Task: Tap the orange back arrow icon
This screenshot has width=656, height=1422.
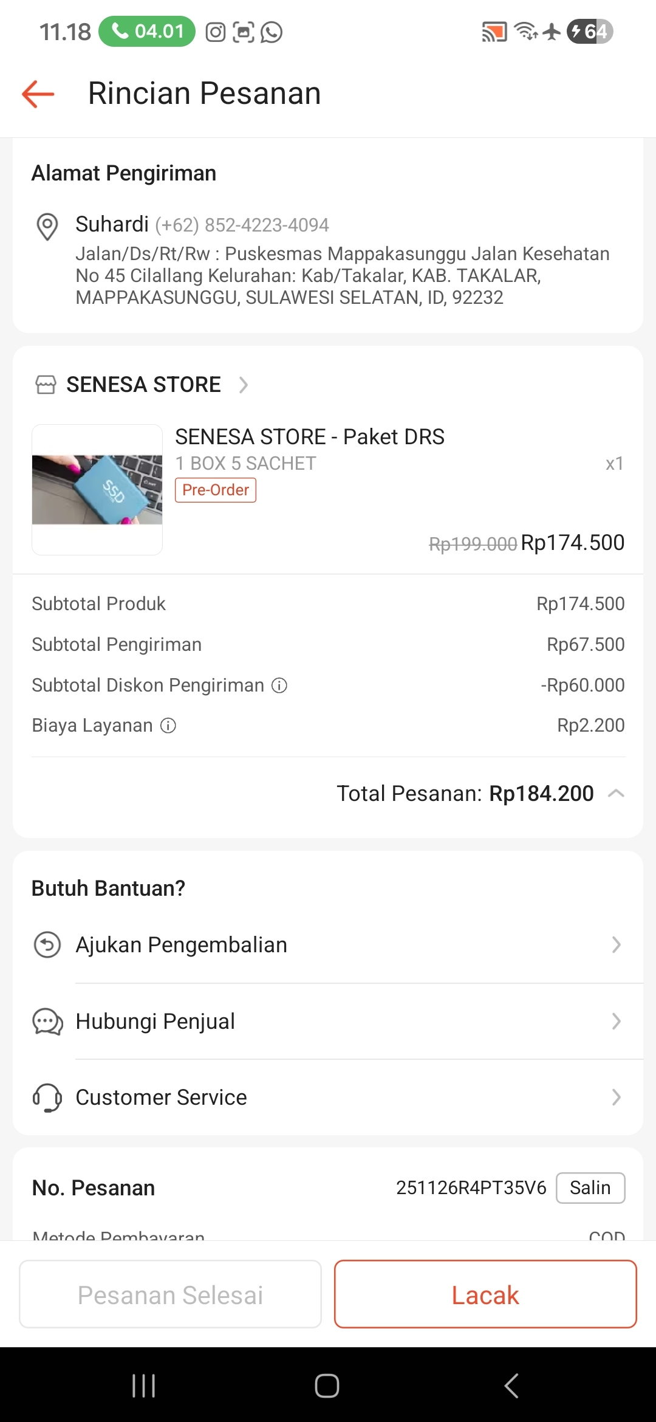Action: pos(38,94)
